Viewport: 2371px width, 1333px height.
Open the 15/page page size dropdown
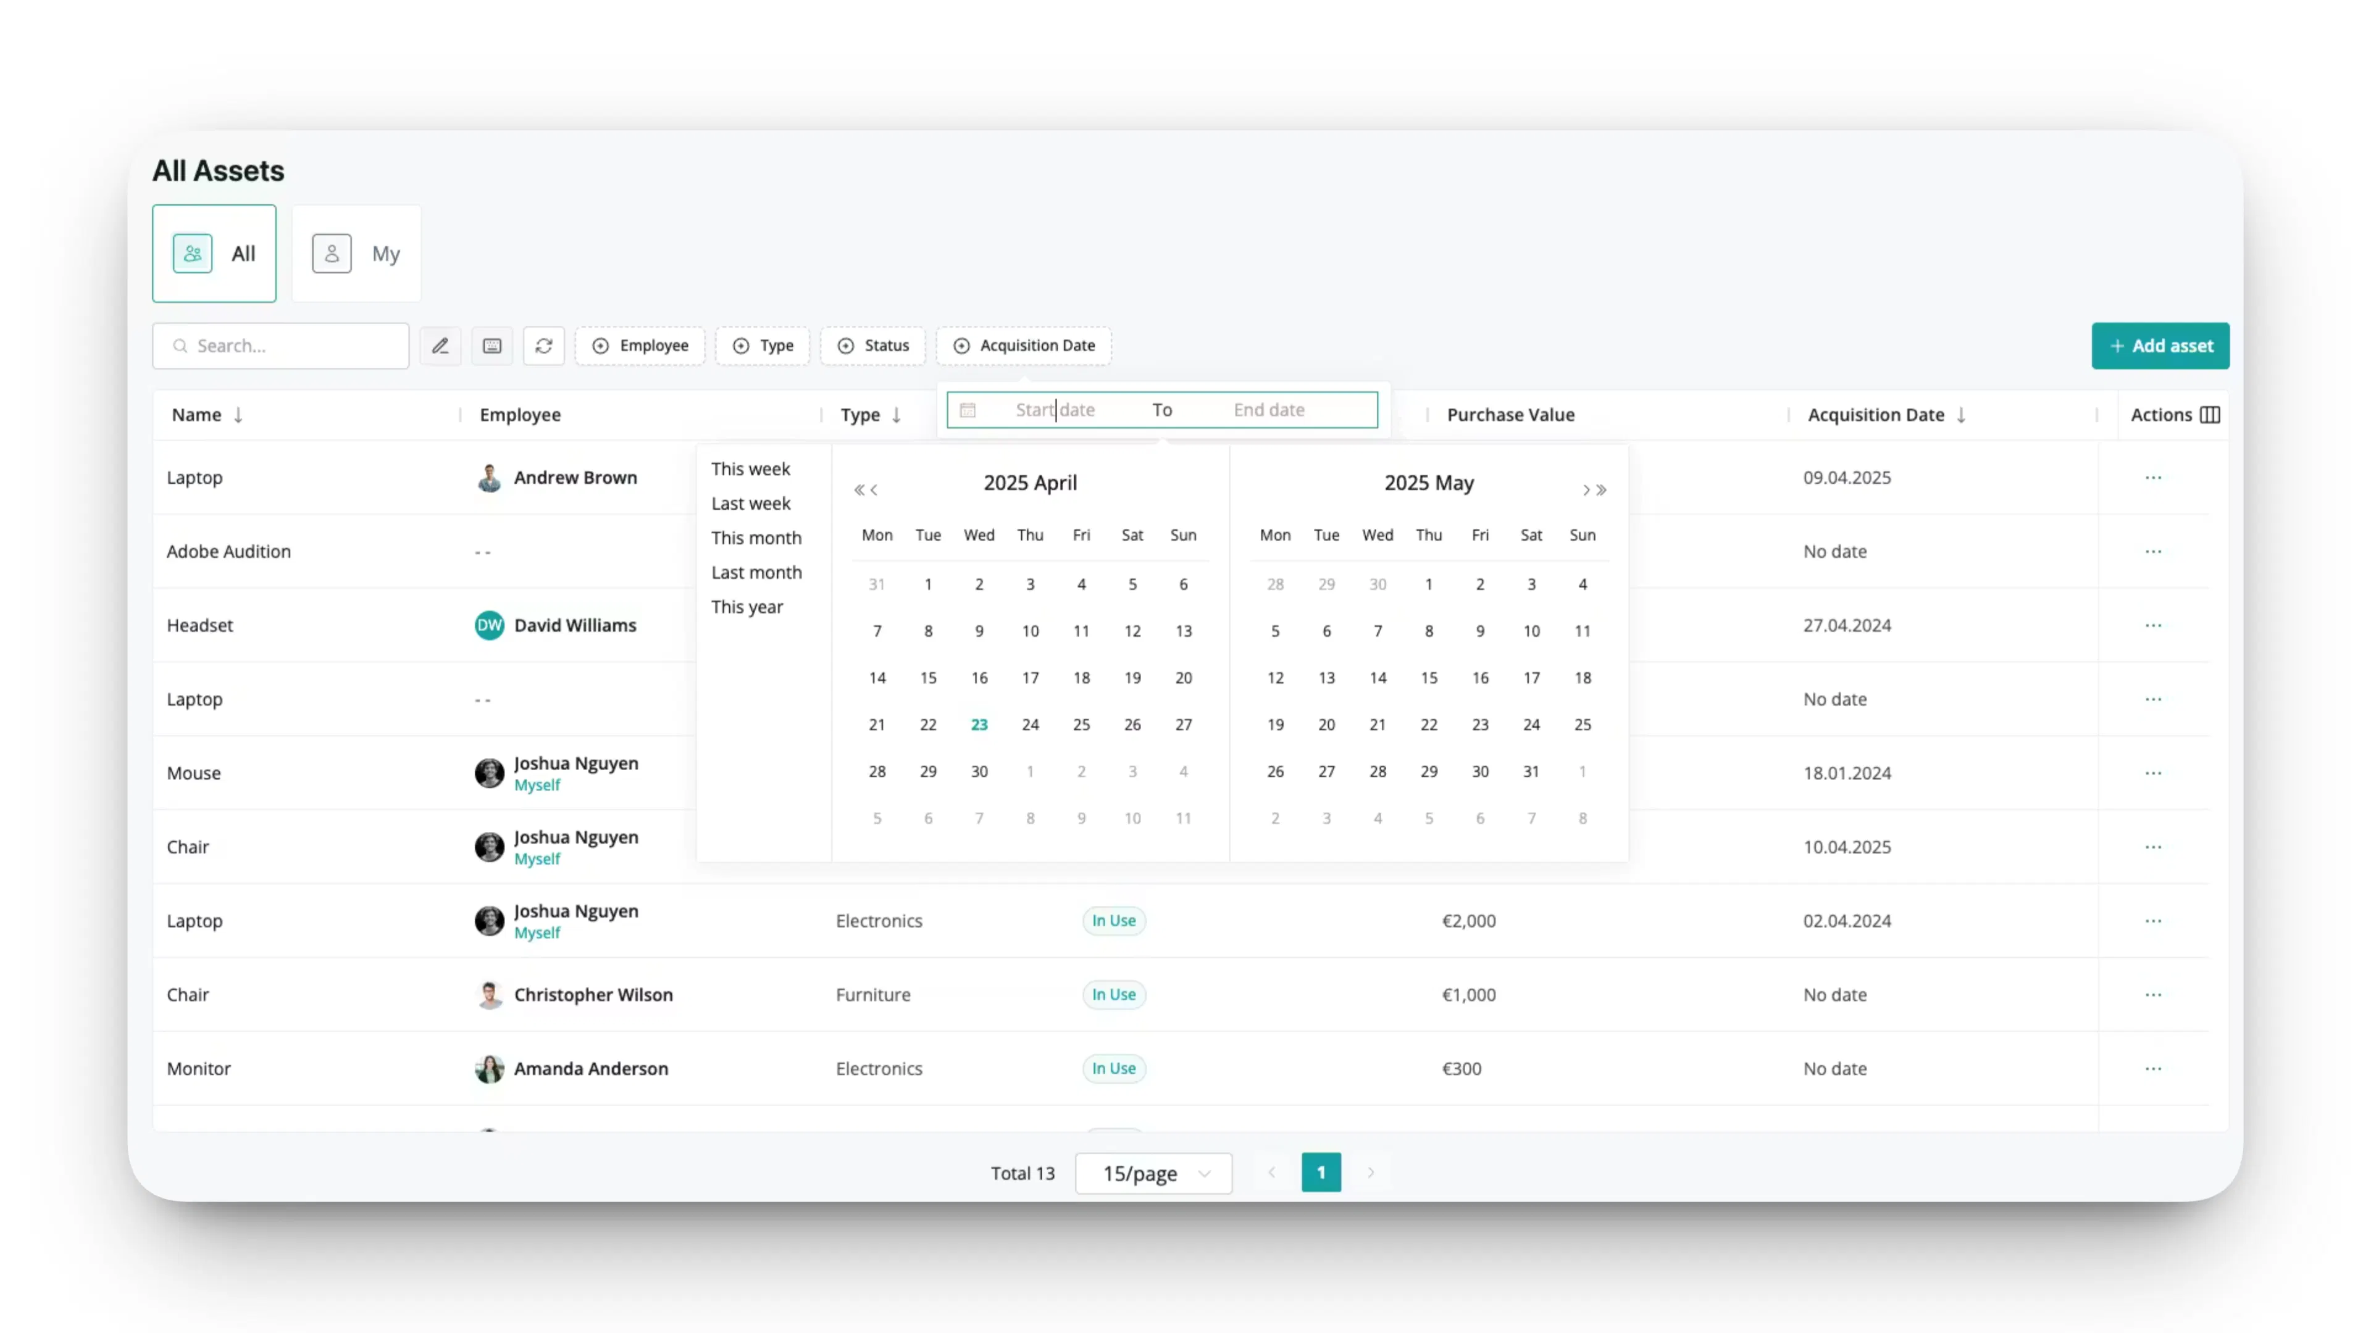pyautogui.click(x=1152, y=1173)
